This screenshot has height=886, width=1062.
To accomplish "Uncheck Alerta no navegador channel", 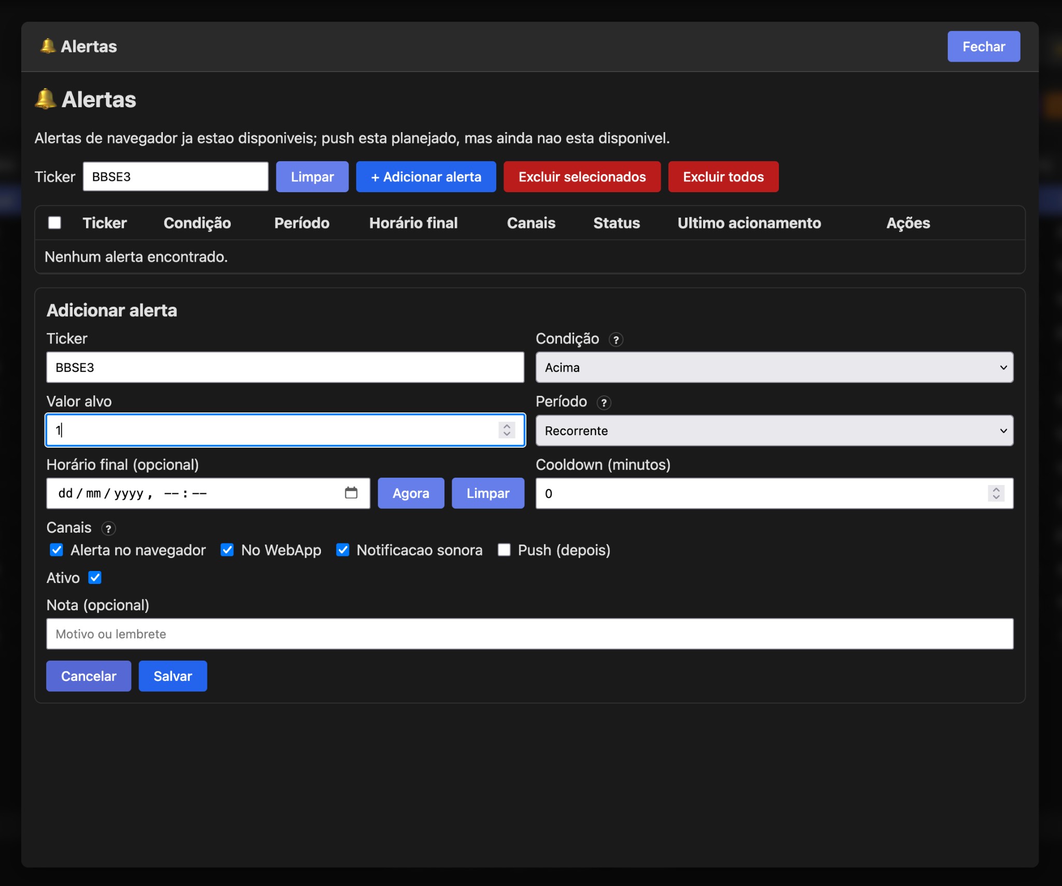I will click(57, 550).
